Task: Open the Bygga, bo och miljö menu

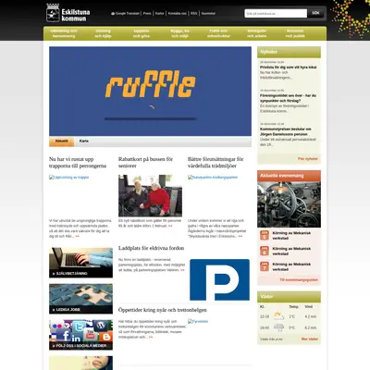Action: (180, 33)
